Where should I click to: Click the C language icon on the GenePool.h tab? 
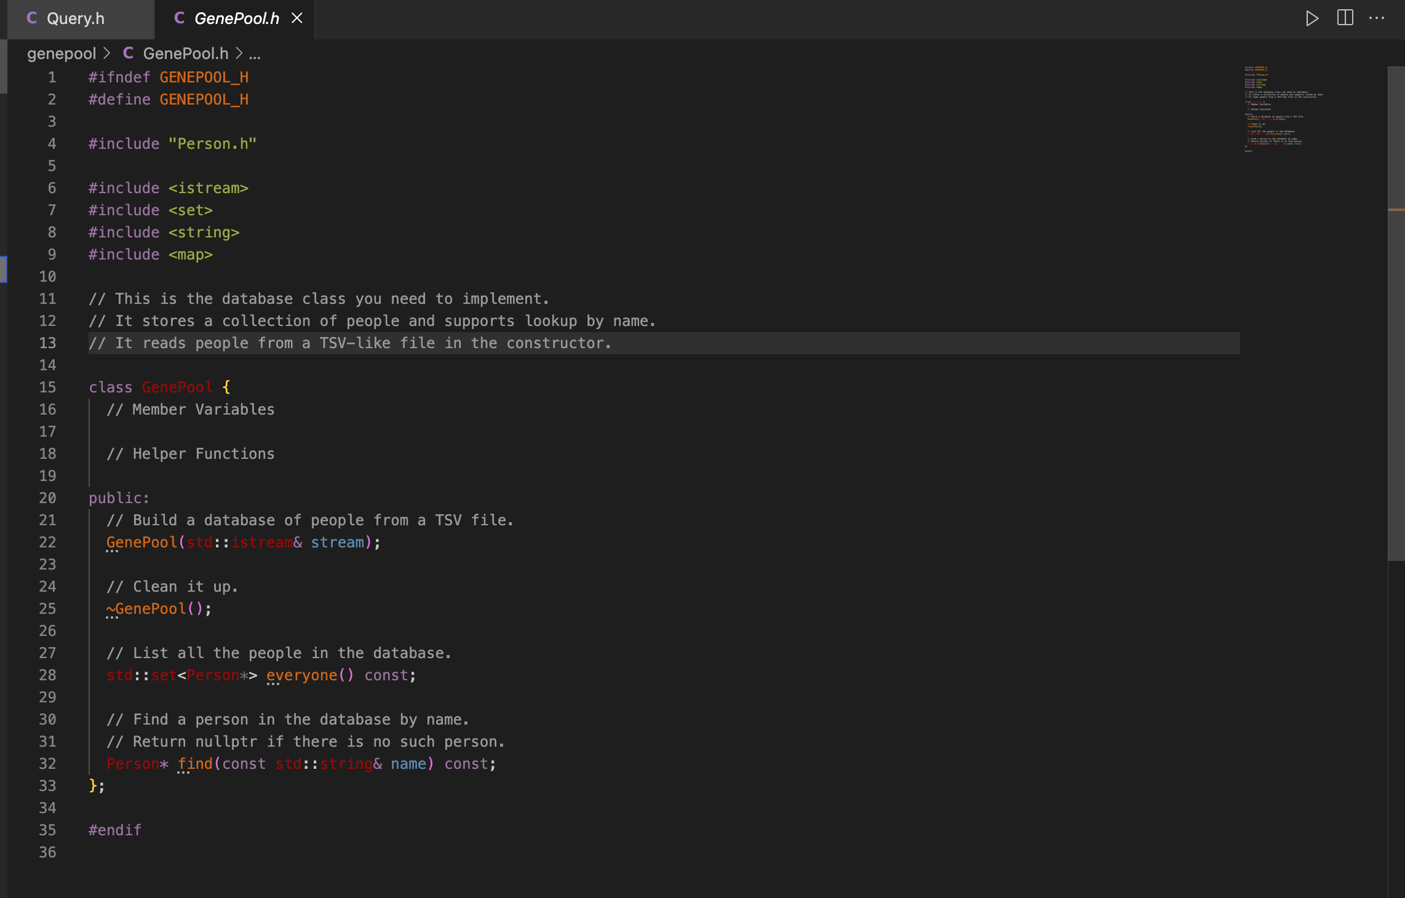tap(178, 18)
